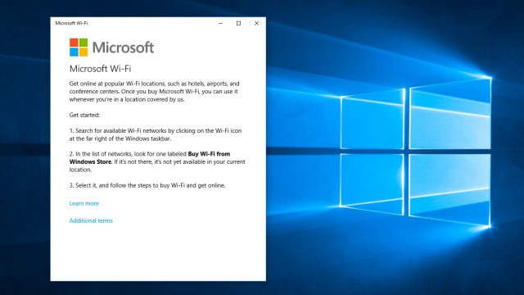Screen dimensions: 524x295
Task: Select the Microsoft Wi-Fi page heading
Action: [x=100, y=69]
